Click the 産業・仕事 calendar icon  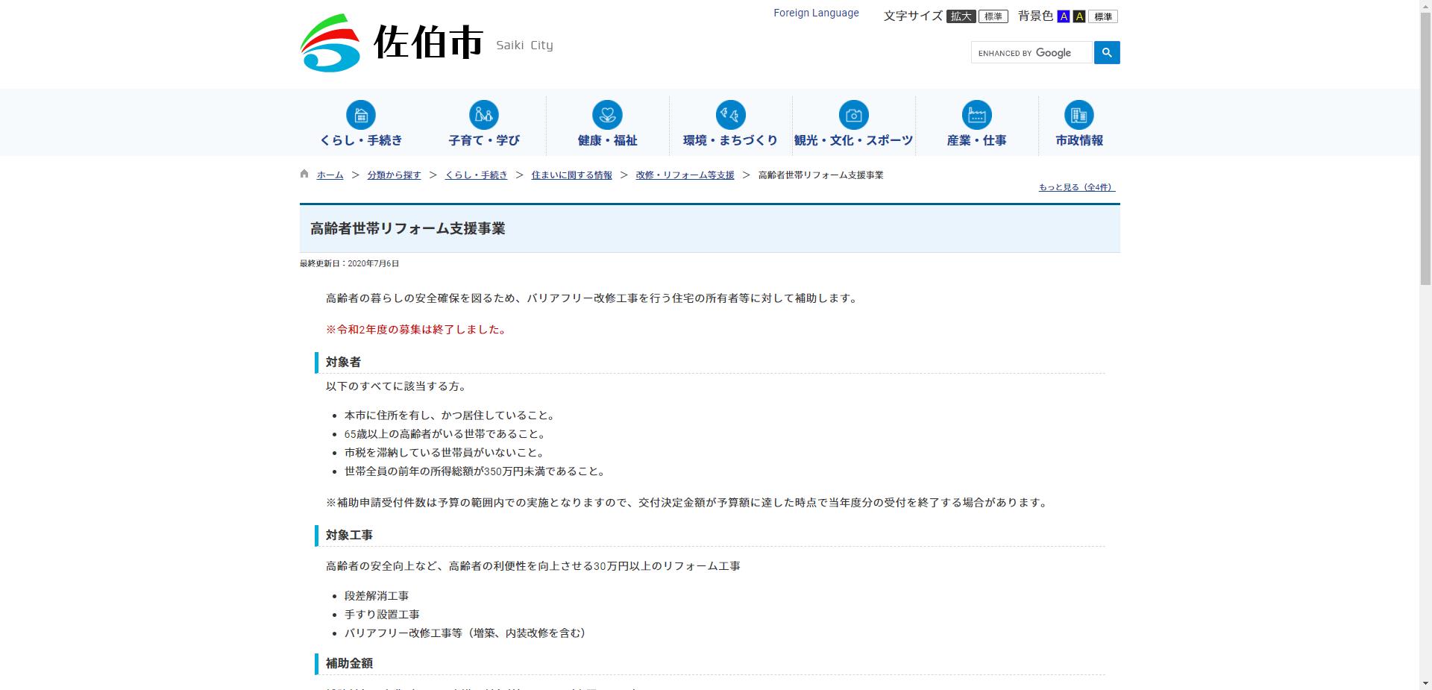(976, 116)
